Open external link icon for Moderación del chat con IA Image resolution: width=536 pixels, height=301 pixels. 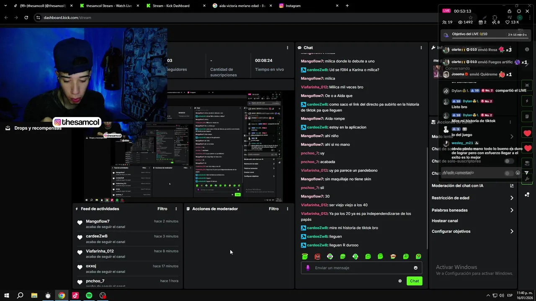pyautogui.click(x=512, y=186)
